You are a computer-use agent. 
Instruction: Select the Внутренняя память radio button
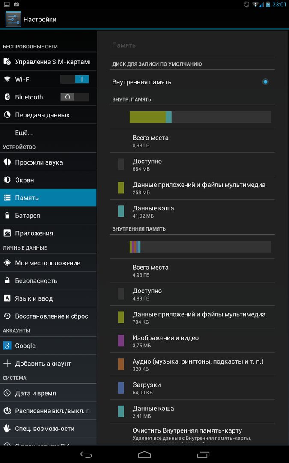[265, 82]
